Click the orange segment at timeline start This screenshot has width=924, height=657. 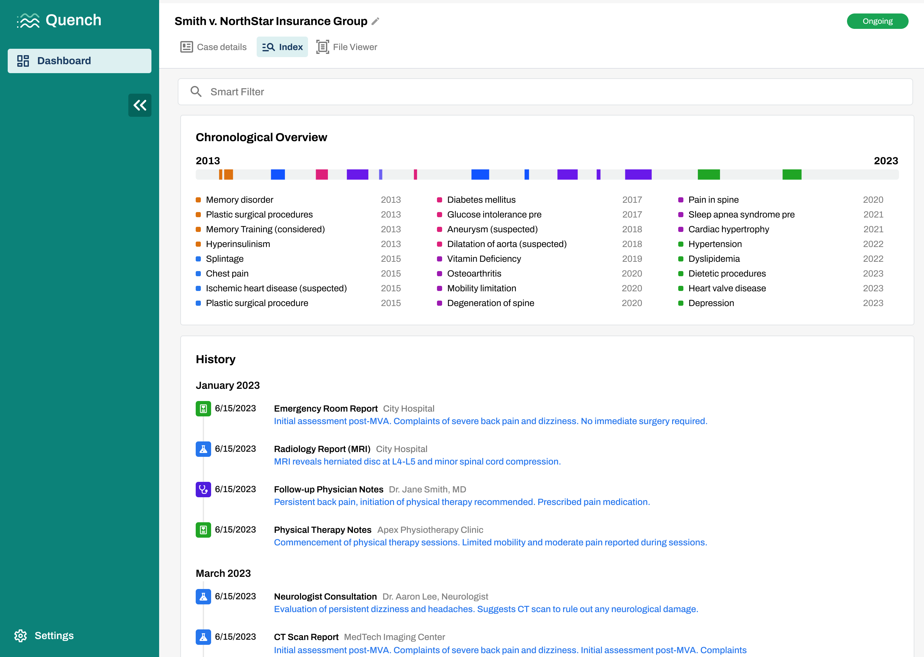pos(228,175)
